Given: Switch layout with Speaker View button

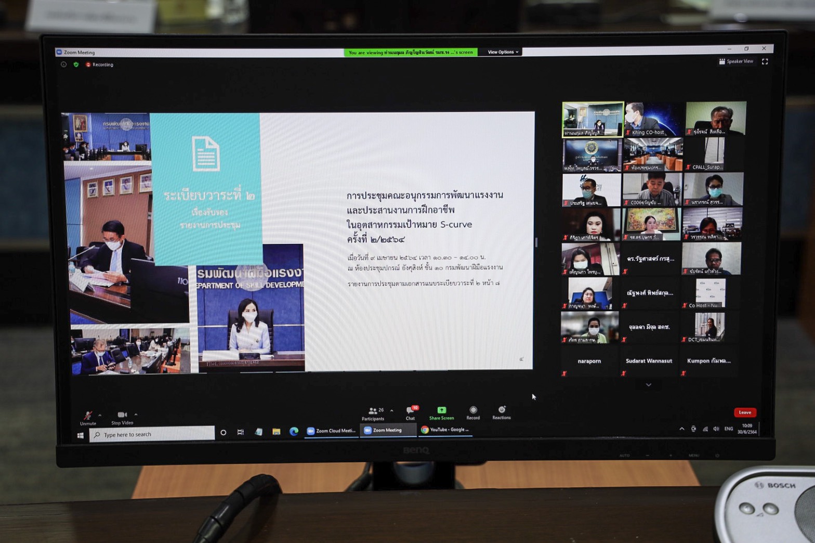Looking at the screenshot, I should tap(736, 61).
